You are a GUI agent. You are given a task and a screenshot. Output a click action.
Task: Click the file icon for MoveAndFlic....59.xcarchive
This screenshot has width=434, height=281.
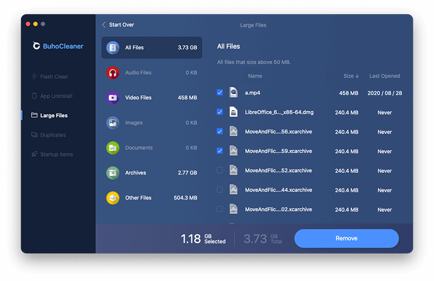[x=233, y=151]
